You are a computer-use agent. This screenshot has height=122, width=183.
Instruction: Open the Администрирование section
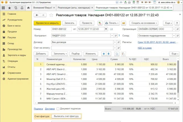coord(18,79)
